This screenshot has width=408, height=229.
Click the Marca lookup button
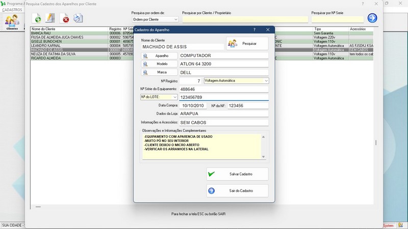pyautogui.click(x=158, y=72)
